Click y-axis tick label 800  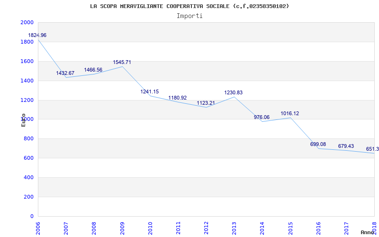[x=28, y=138]
